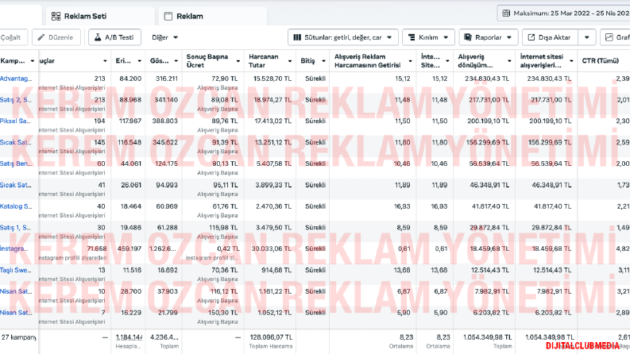Select the 15.528,70 TL spent amount cell
This screenshot has width=630, height=354.
pyautogui.click(x=272, y=79)
